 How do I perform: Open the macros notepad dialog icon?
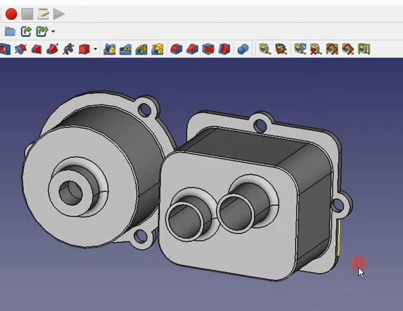click(x=43, y=14)
